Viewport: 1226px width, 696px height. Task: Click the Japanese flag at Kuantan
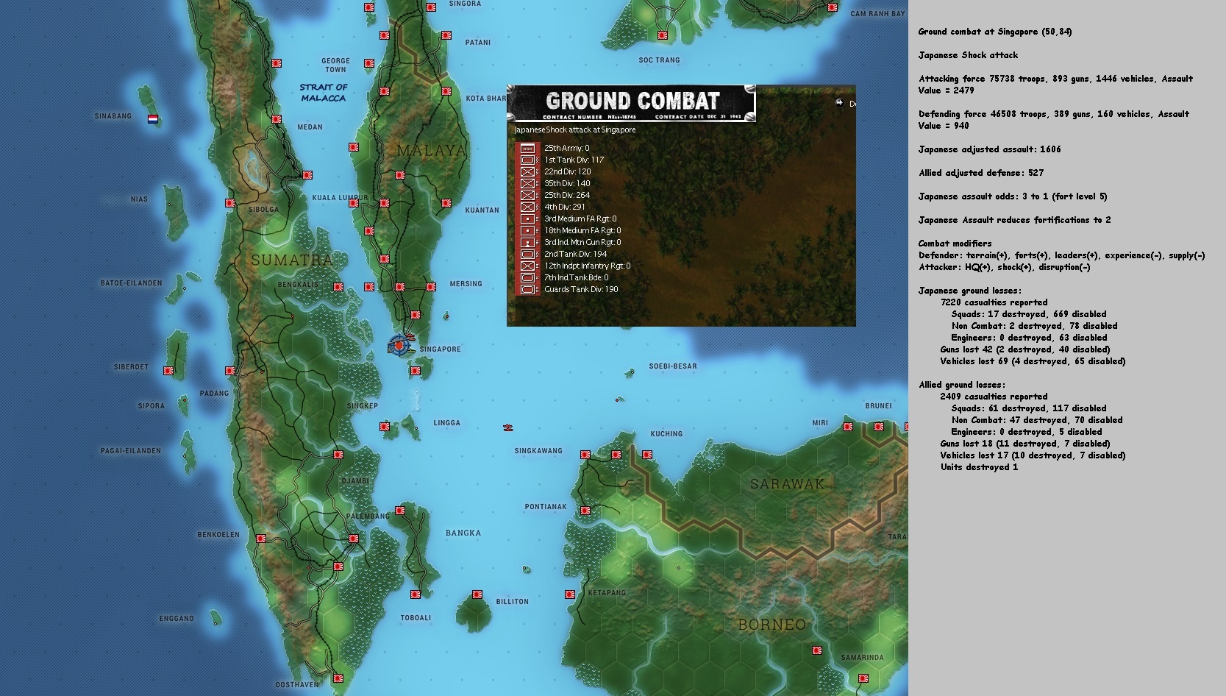click(446, 203)
